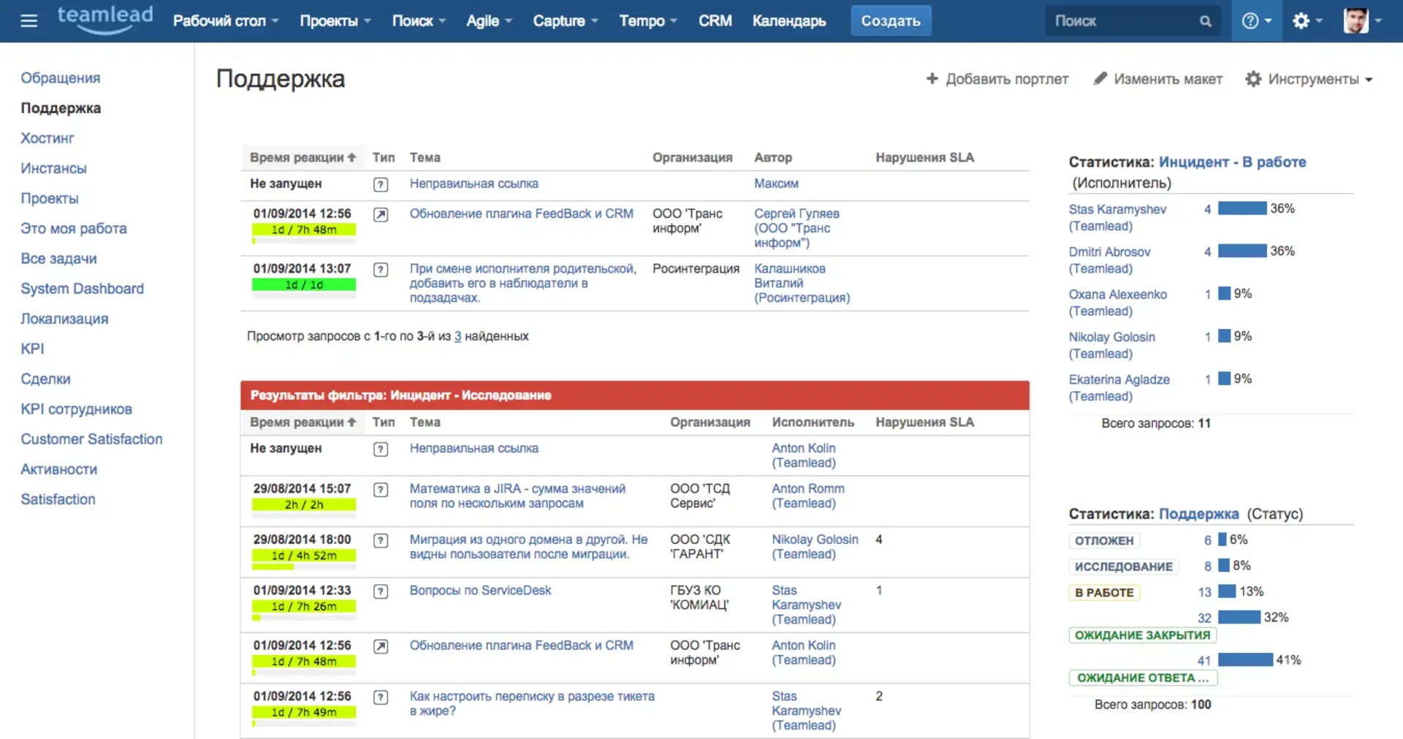Click the search magnifier icon
This screenshot has height=739, width=1403.
click(x=1204, y=20)
